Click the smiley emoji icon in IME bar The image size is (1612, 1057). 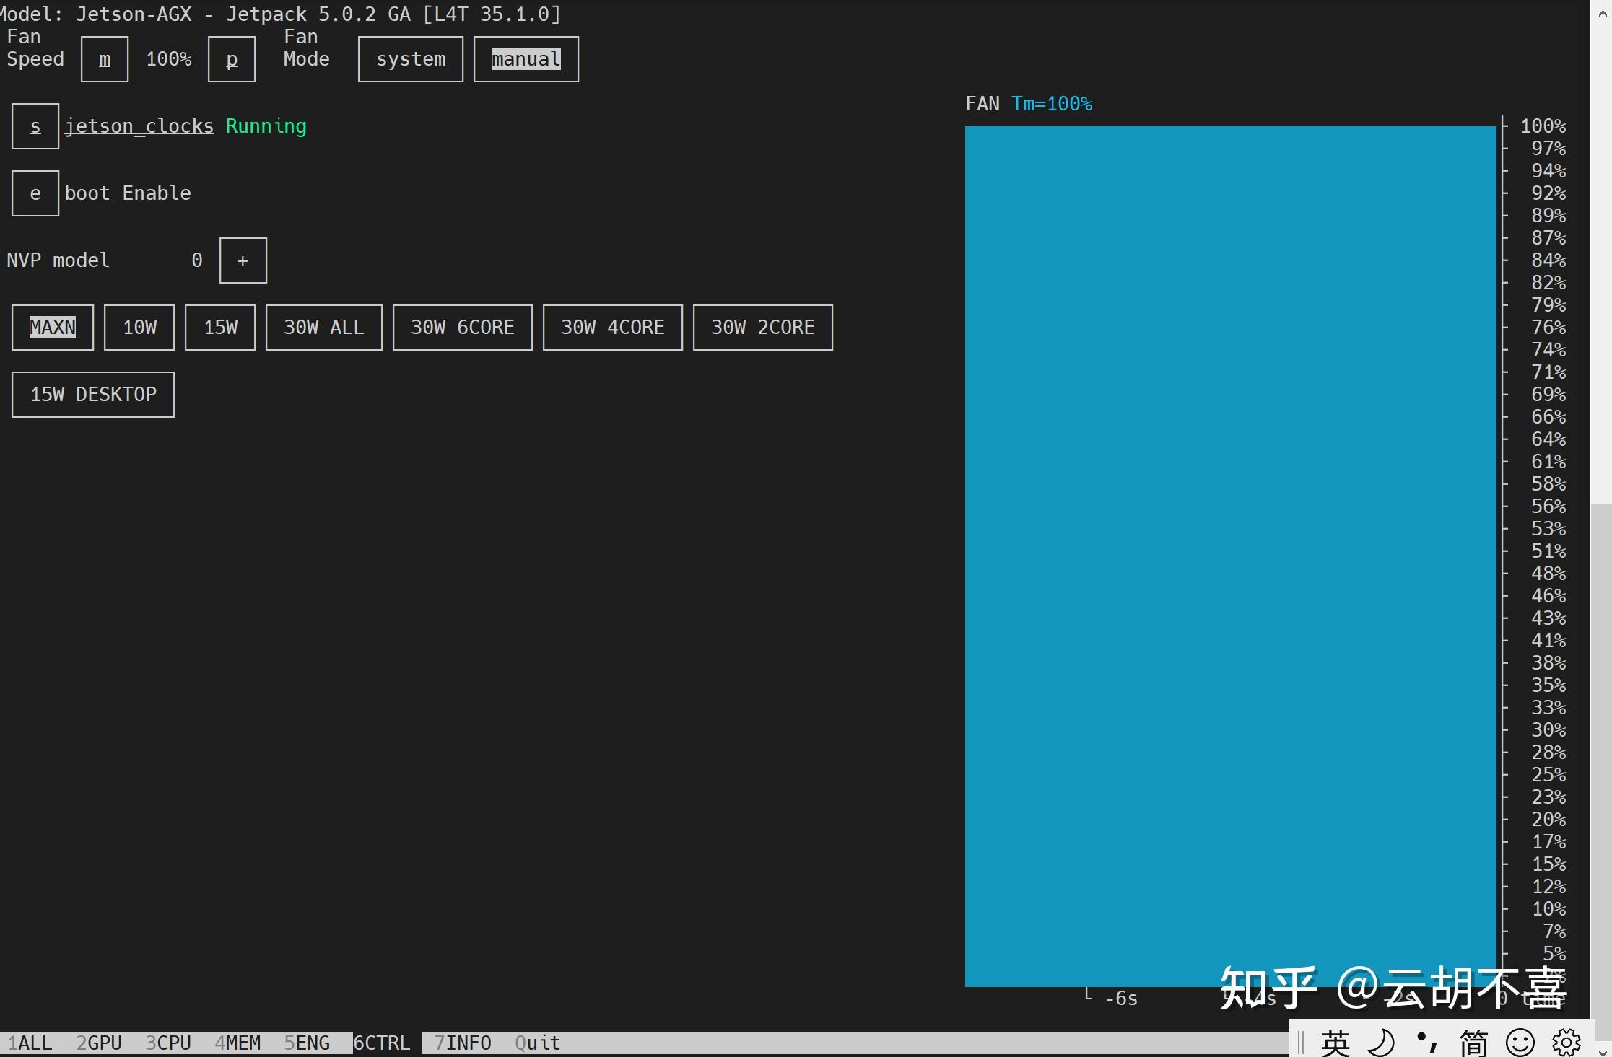(1520, 1043)
